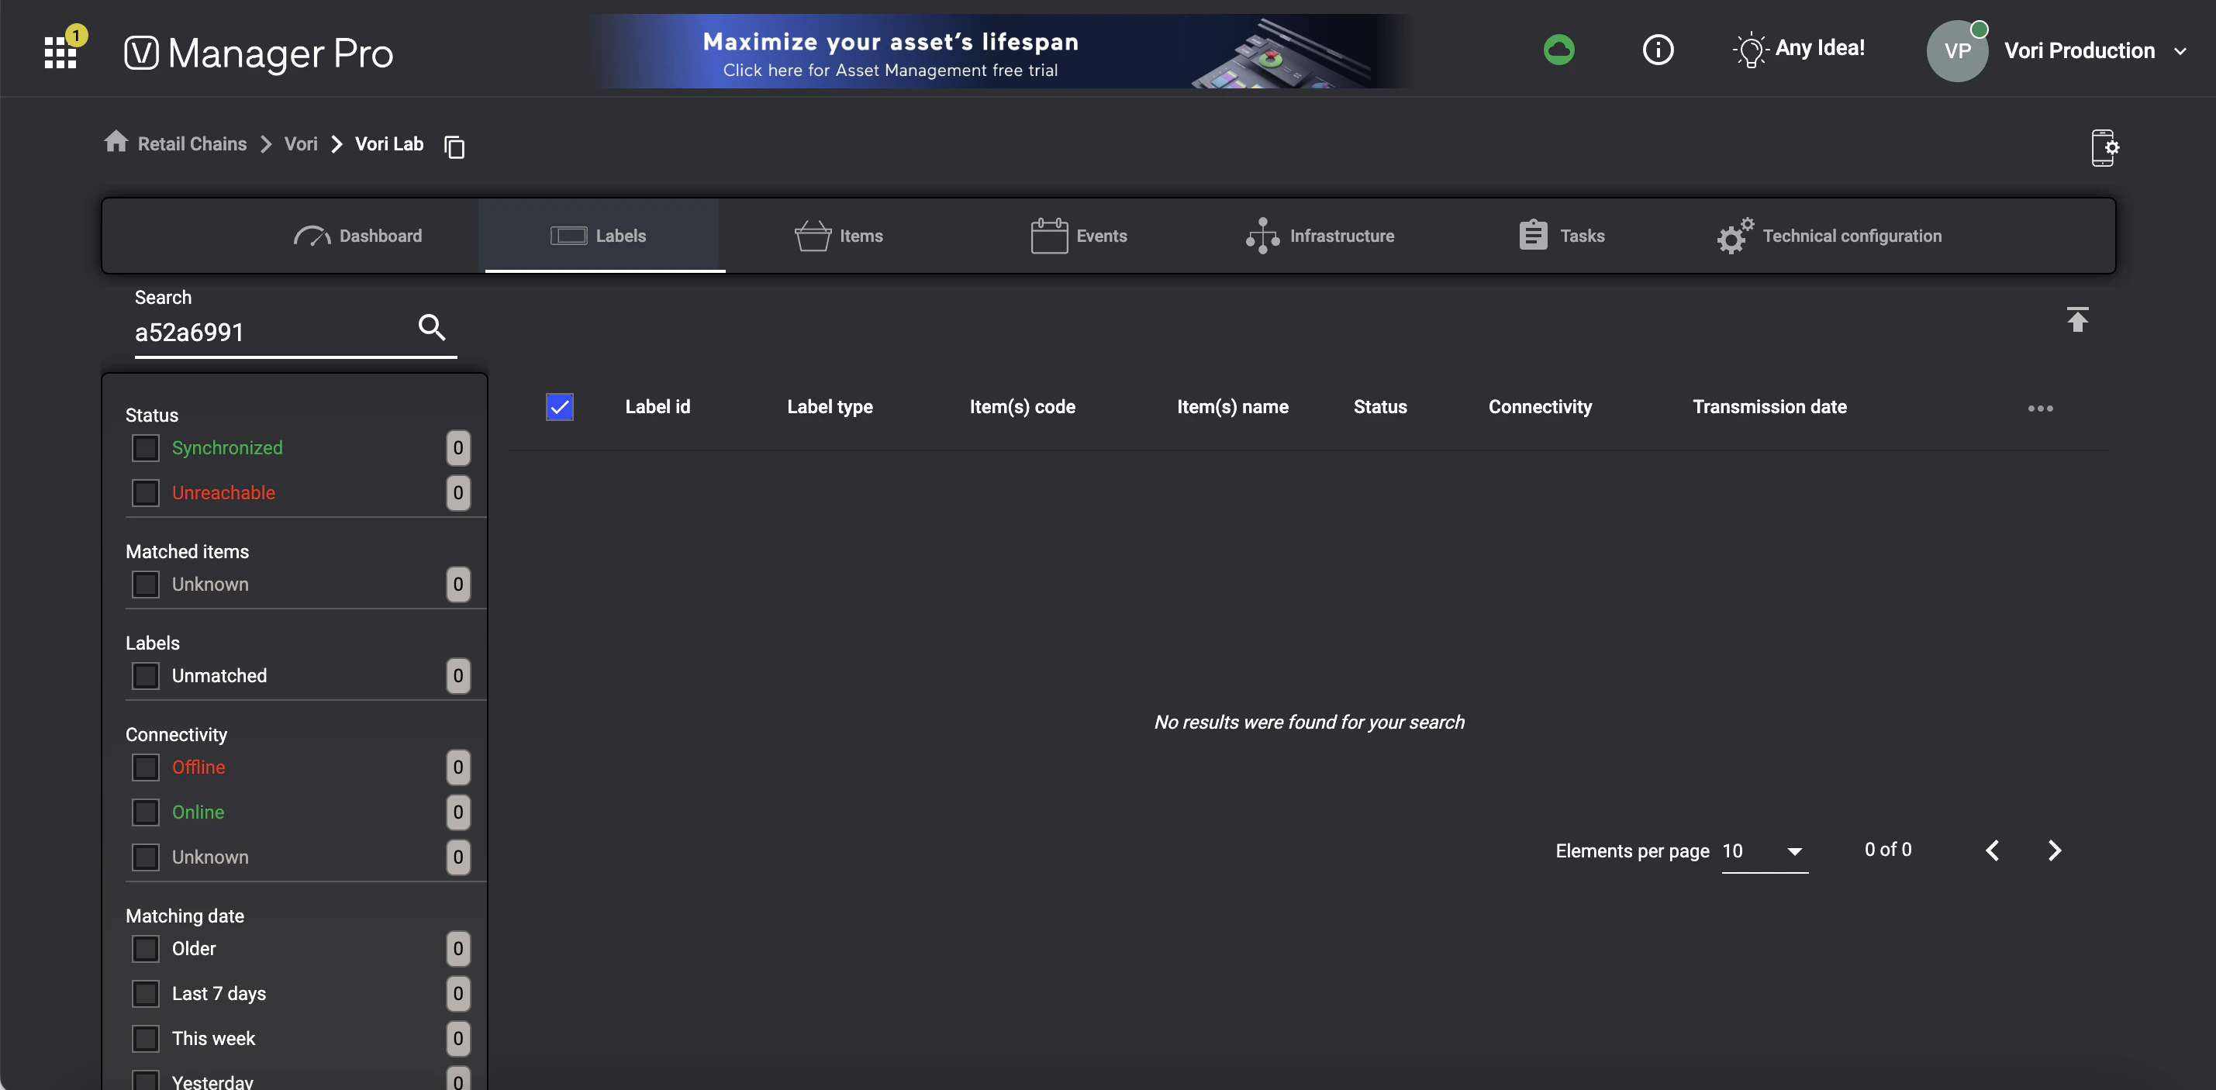
Task: Copy store name using breadcrumb copy icon
Action: click(454, 147)
